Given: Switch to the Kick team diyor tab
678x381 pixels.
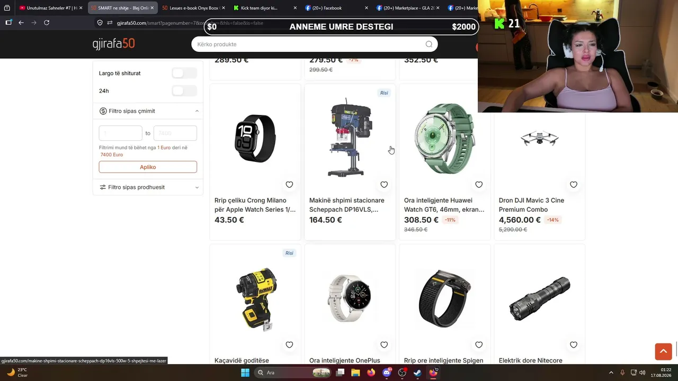Looking at the screenshot, I should (x=264, y=8).
